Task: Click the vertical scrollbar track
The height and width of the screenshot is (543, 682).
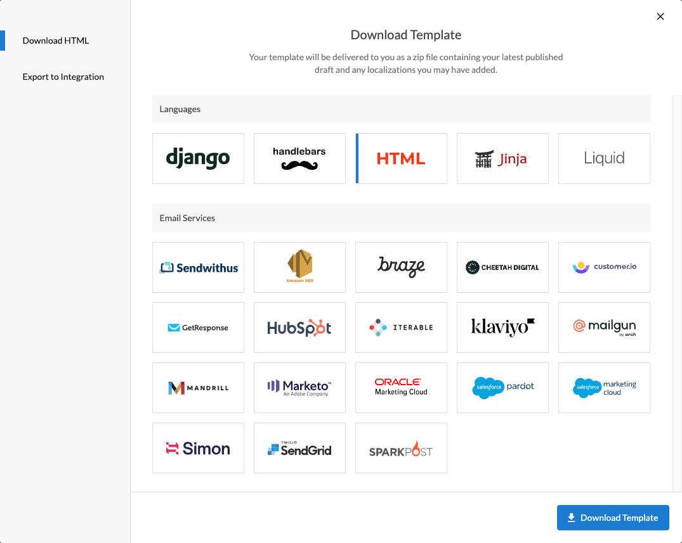Action: [677, 293]
